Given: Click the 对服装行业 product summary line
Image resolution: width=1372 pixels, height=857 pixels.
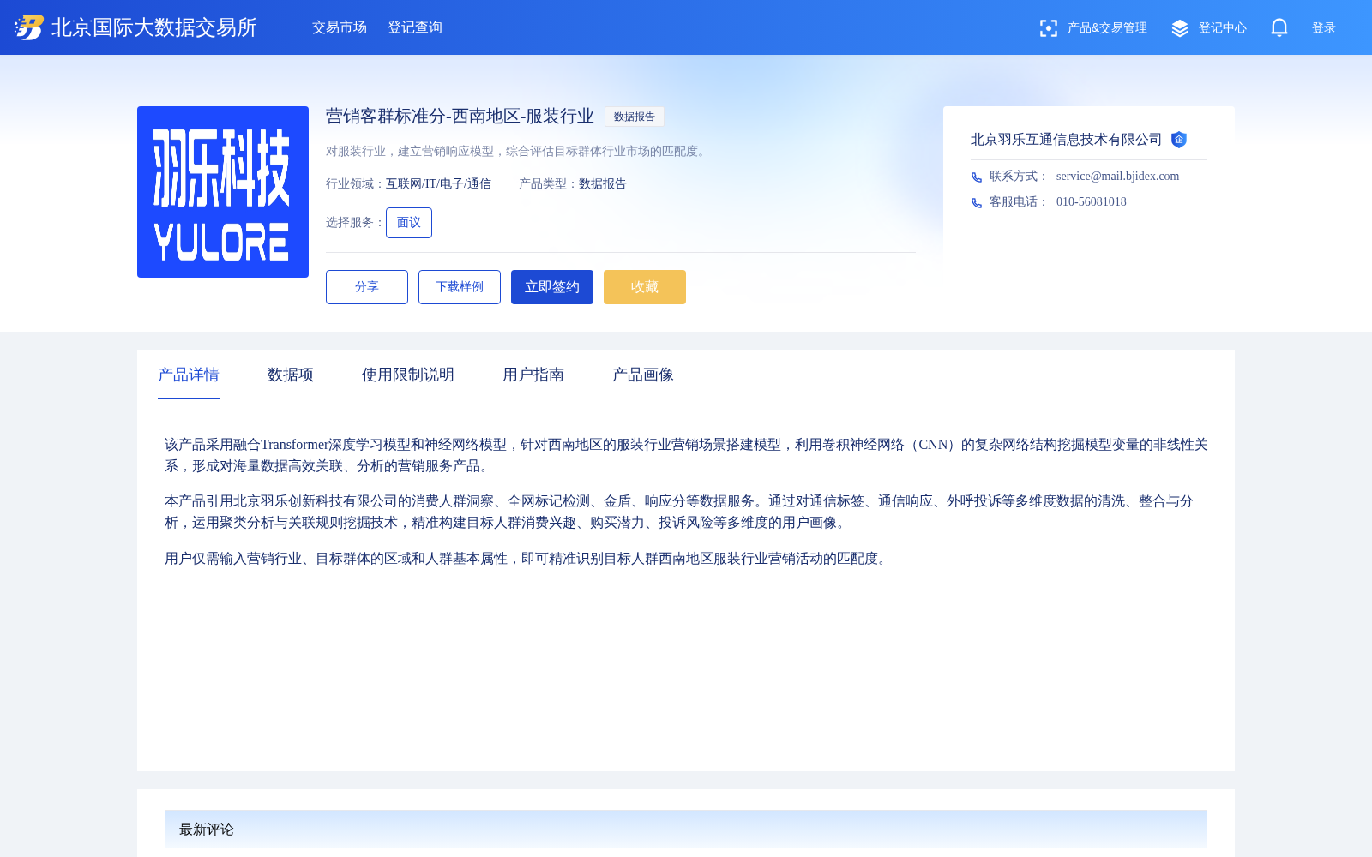Looking at the screenshot, I should (518, 152).
